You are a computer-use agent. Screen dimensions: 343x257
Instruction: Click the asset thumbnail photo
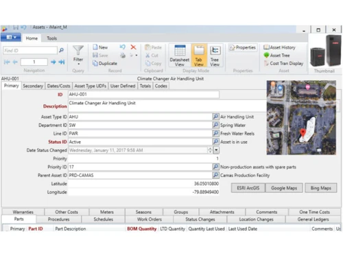325,51
